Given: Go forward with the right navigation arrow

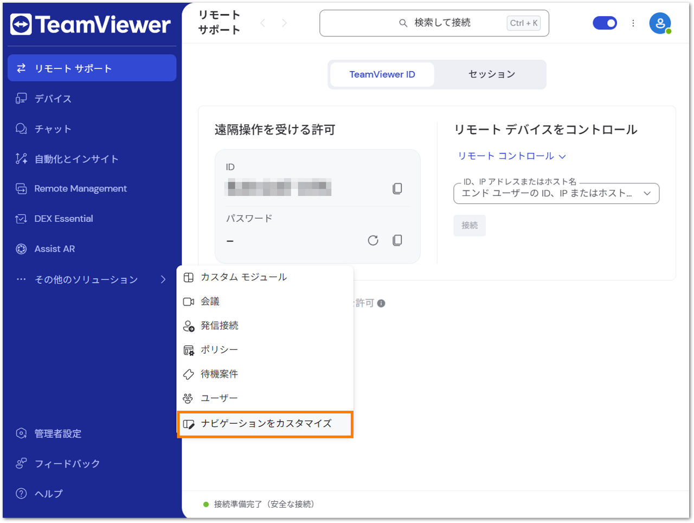Looking at the screenshot, I should point(284,23).
